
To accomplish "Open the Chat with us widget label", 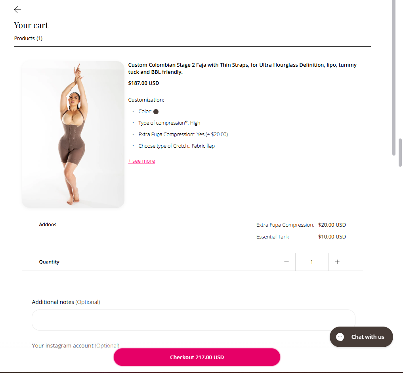I will coord(367,337).
